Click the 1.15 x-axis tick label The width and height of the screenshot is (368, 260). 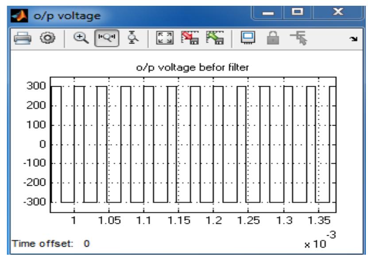click(x=179, y=220)
